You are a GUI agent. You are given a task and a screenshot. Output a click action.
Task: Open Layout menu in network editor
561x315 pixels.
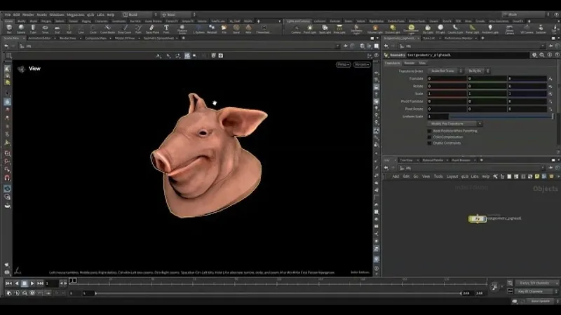tap(452, 176)
